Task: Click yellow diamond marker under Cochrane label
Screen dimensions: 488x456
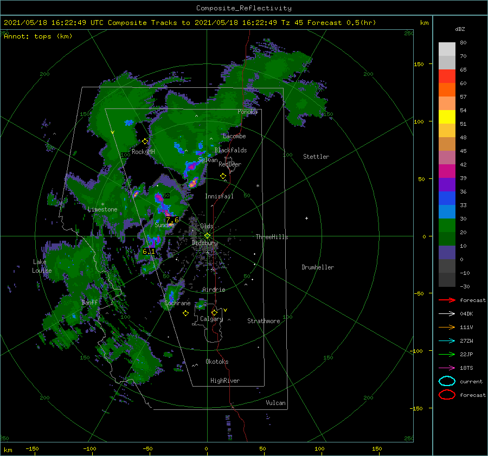Action: point(185,313)
